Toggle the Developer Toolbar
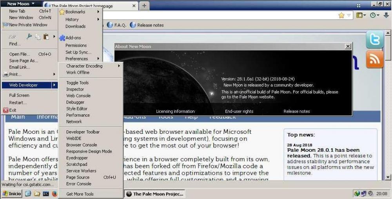The image size is (392, 199). click(83, 132)
